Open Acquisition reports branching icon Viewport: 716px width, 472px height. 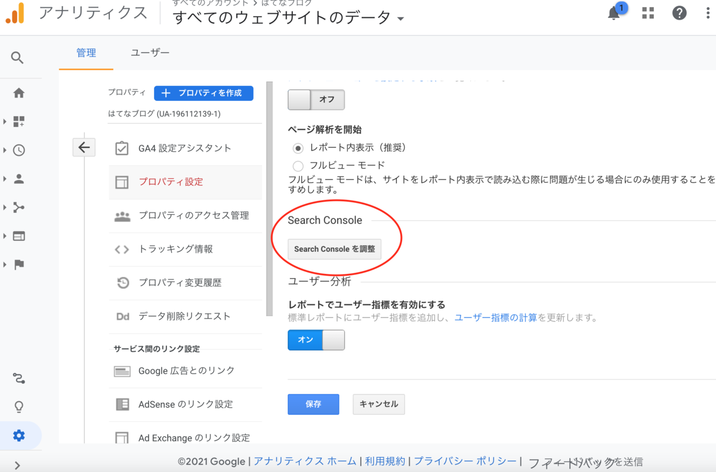click(x=19, y=208)
